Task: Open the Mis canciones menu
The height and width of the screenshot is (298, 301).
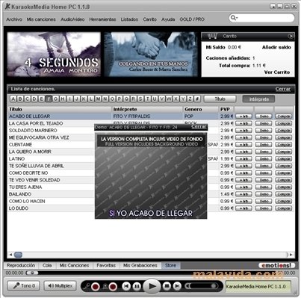Action: (x=41, y=19)
